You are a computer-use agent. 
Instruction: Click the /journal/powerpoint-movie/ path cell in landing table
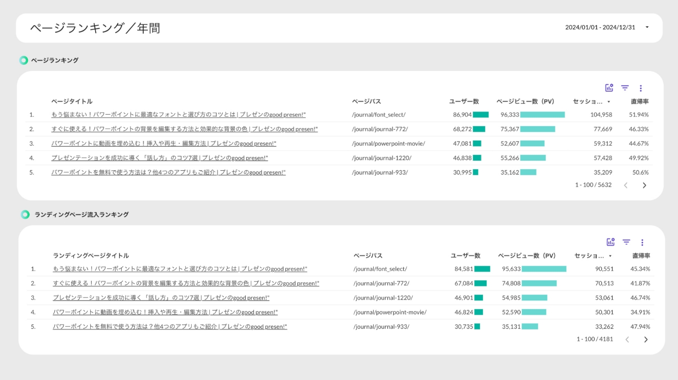(389, 312)
